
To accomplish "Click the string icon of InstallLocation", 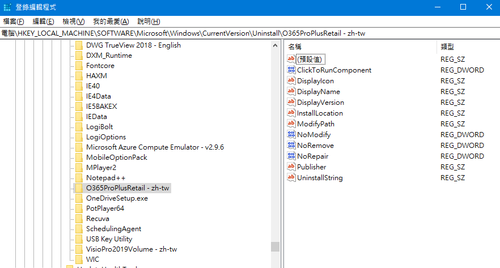I will coord(291,113).
